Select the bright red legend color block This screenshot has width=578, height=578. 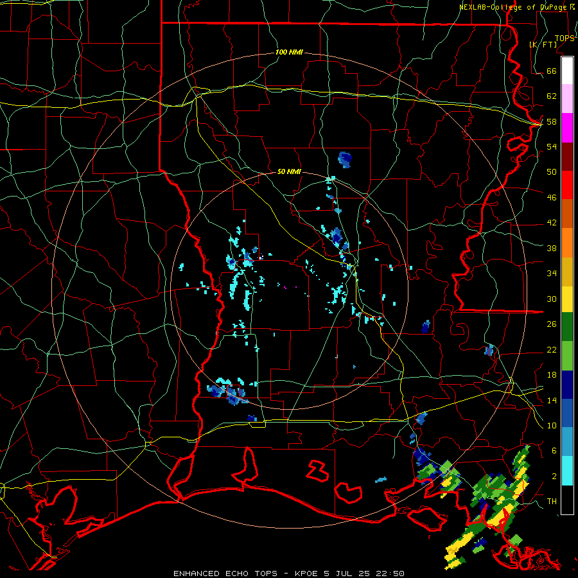[x=567, y=185]
